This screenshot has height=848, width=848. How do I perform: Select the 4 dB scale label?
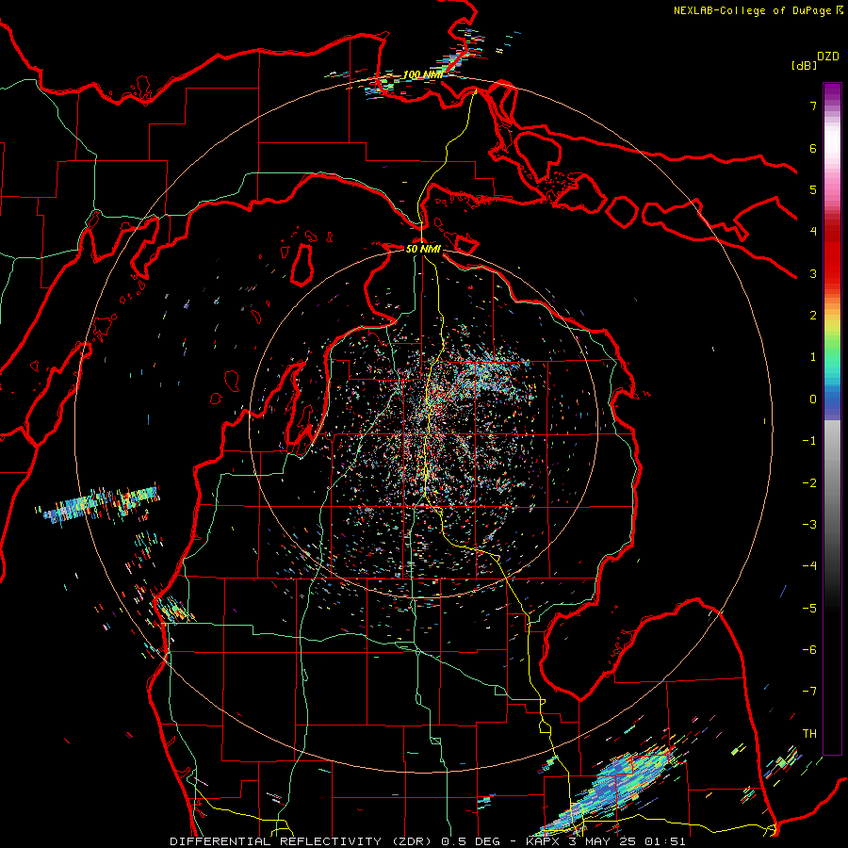[813, 232]
